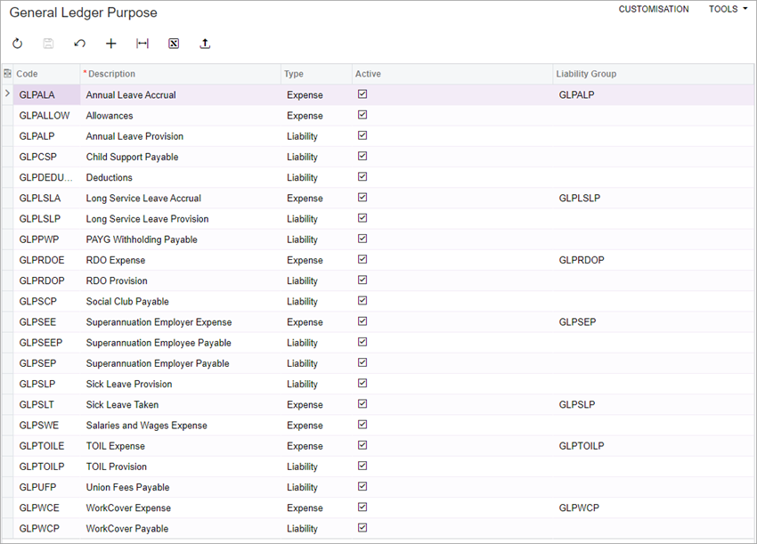Click the fit-column-width icon

tap(142, 43)
